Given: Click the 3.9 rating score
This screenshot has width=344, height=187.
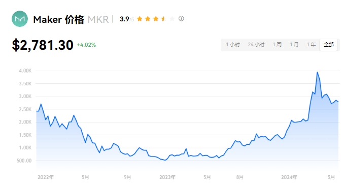Looking at the screenshot, I should click(124, 19).
